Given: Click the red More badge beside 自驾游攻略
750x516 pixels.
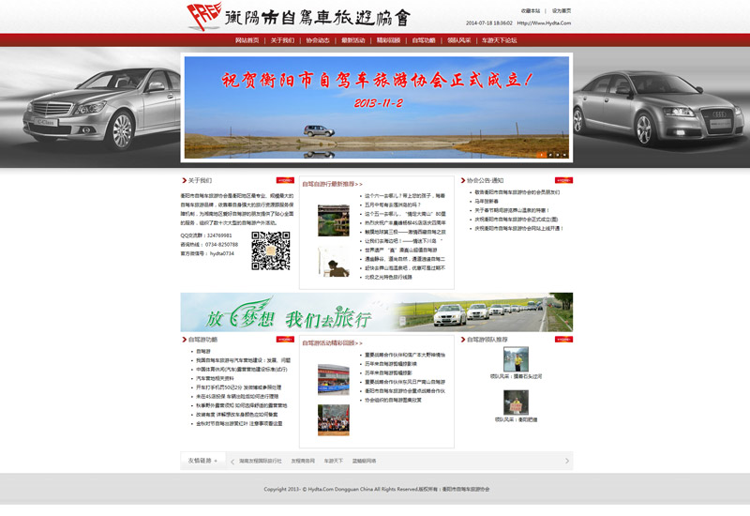Looking at the screenshot, I should (285, 340).
